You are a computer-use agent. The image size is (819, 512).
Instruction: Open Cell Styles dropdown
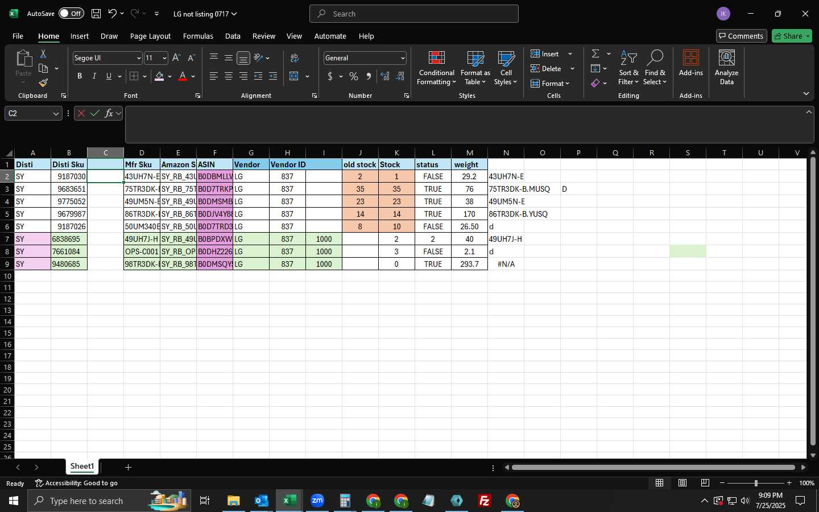coord(506,68)
